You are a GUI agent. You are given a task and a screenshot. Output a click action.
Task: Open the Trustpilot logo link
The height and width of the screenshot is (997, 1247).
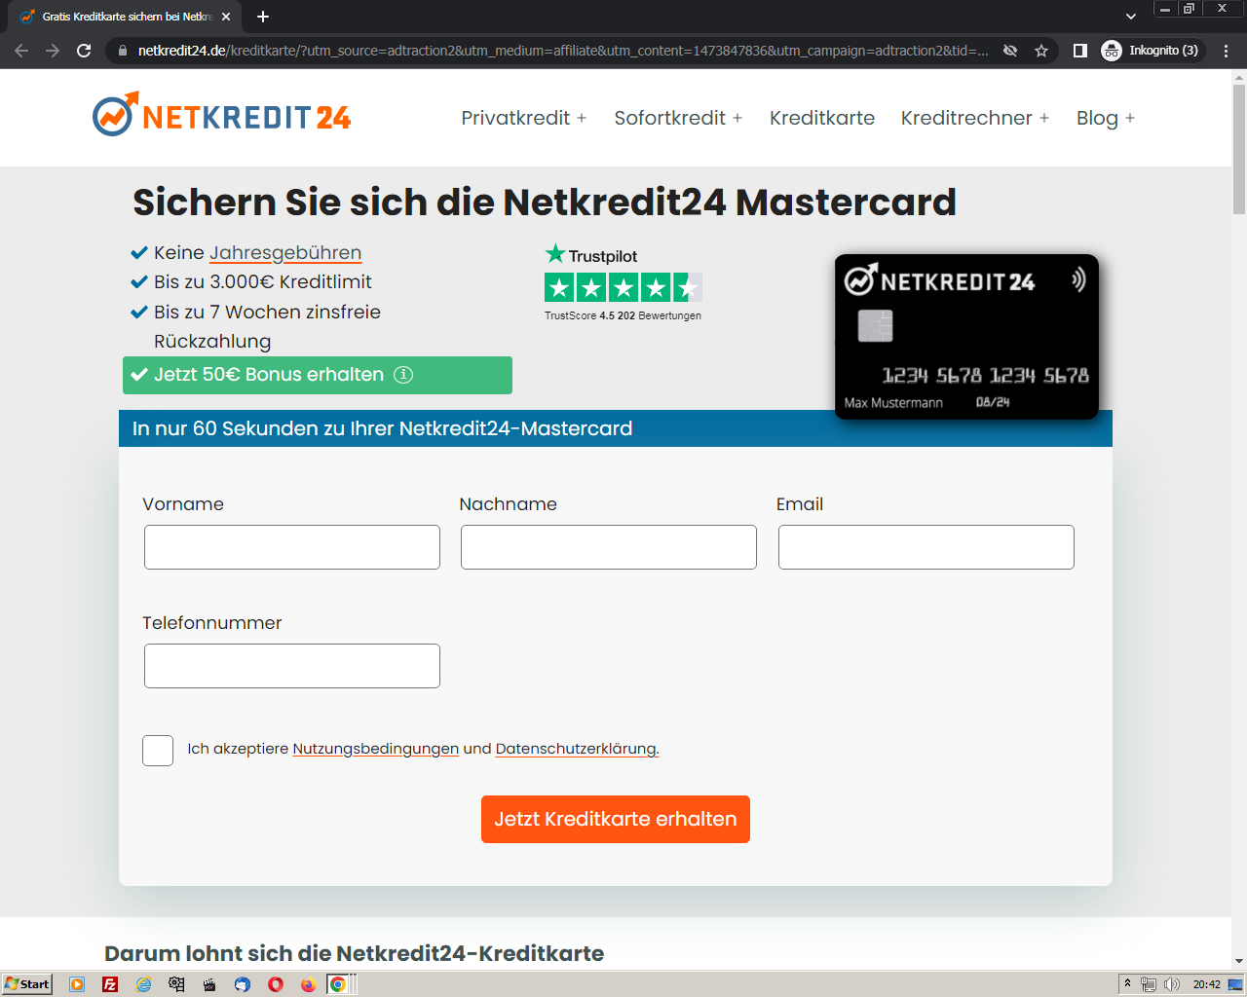coord(591,255)
